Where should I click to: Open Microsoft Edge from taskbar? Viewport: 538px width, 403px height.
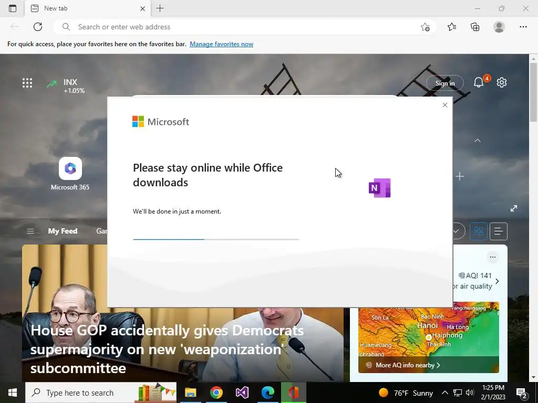click(267, 393)
